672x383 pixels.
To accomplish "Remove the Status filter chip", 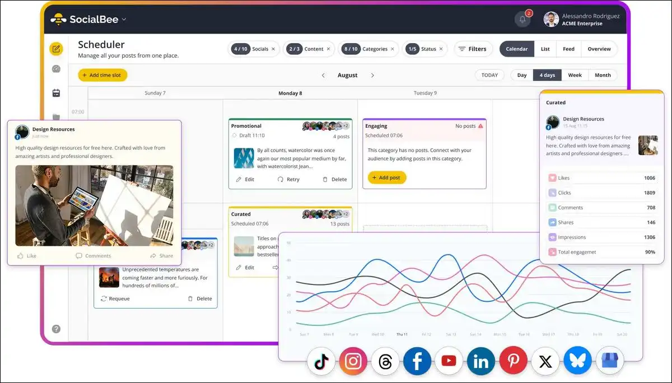I will [441, 49].
